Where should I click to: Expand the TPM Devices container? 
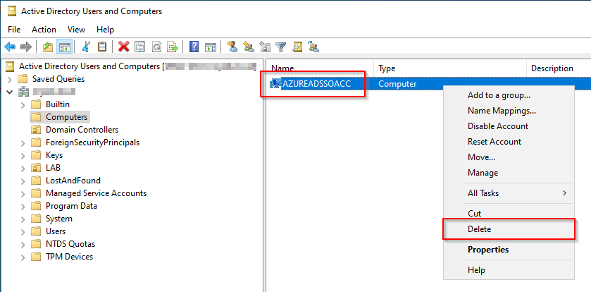(x=23, y=257)
